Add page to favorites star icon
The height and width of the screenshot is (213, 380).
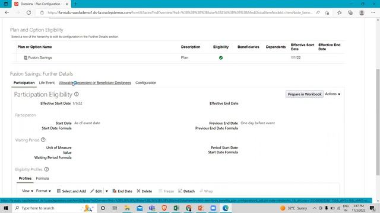327,12
